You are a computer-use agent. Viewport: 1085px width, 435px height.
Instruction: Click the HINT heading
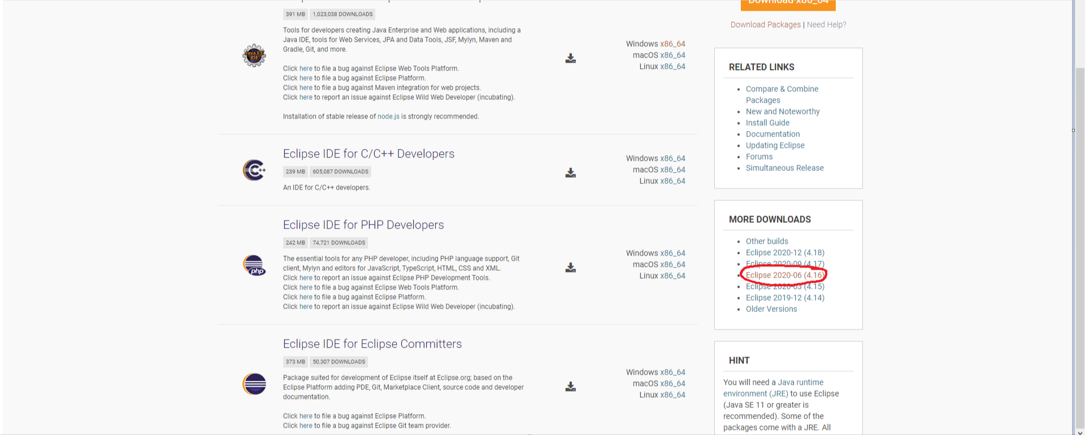coord(739,361)
